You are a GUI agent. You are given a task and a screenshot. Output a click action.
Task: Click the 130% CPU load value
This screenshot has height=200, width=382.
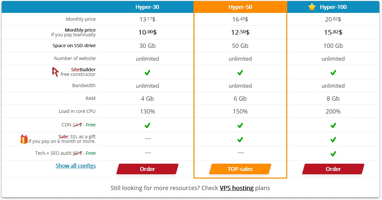(147, 112)
